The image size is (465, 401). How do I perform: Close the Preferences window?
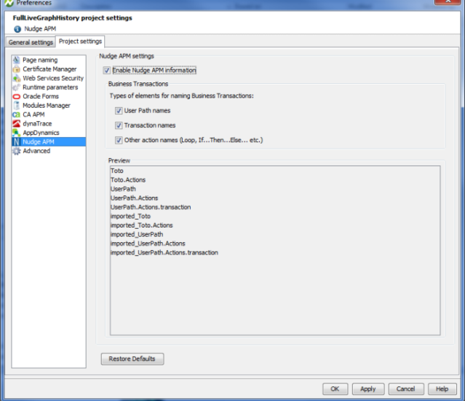click(448, 1)
